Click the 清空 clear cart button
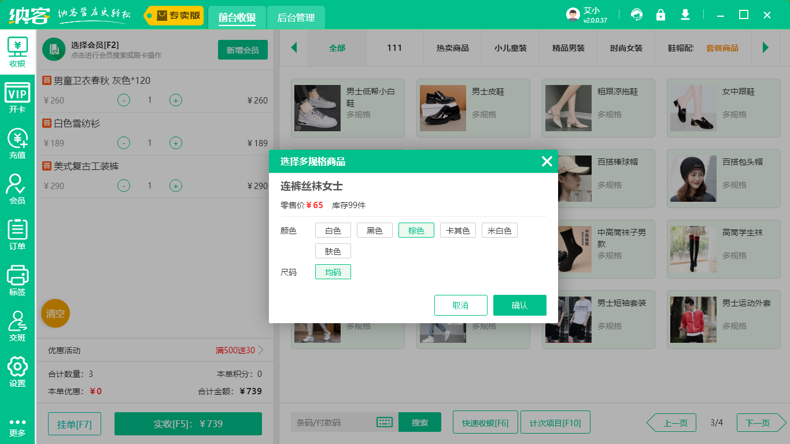This screenshot has height=444, width=790. pyautogui.click(x=56, y=313)
